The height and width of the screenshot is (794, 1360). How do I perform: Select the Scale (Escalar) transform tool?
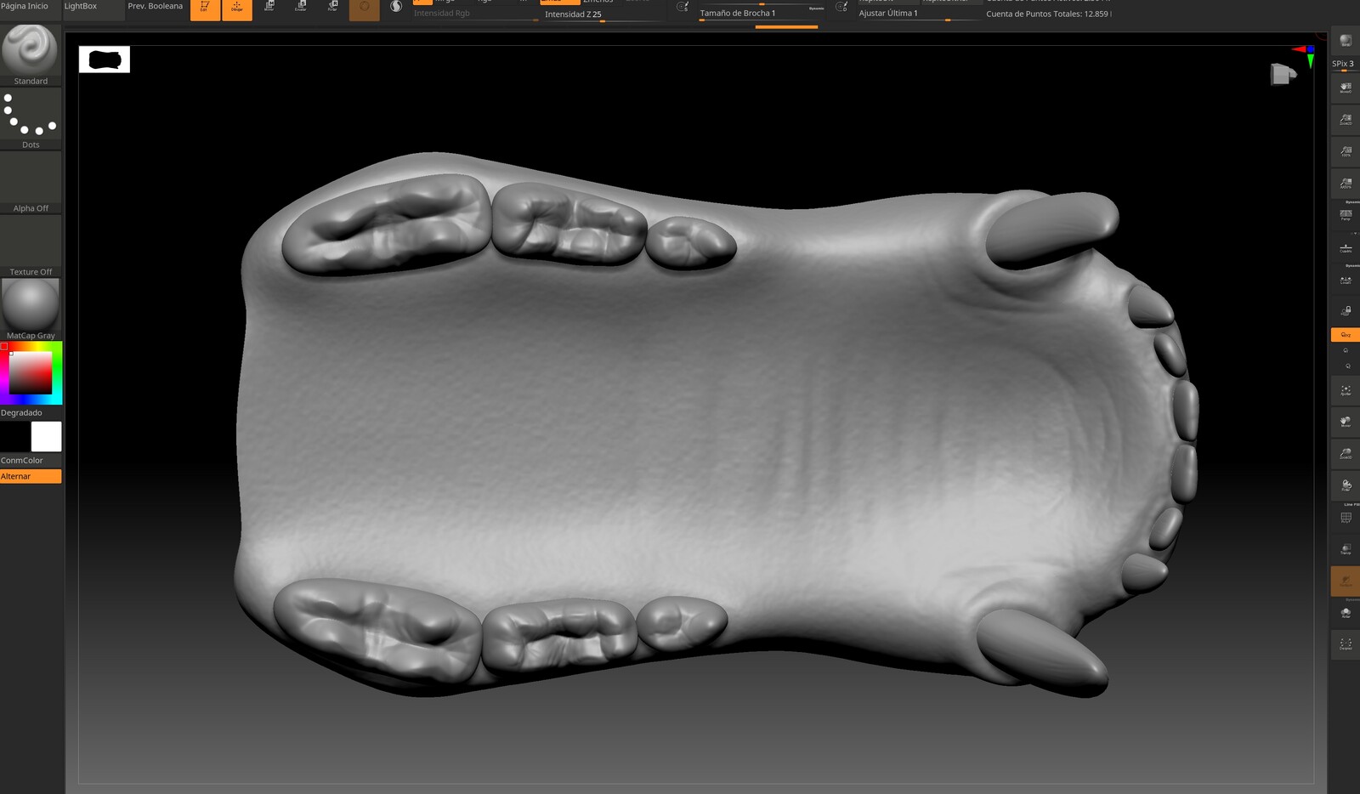tap(301, 9)
